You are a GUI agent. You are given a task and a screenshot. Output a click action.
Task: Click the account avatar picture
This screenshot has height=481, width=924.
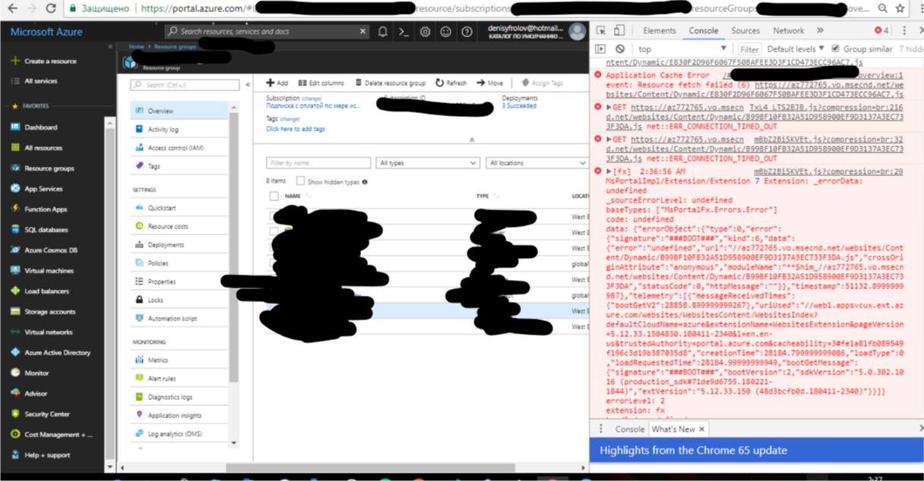577,31
